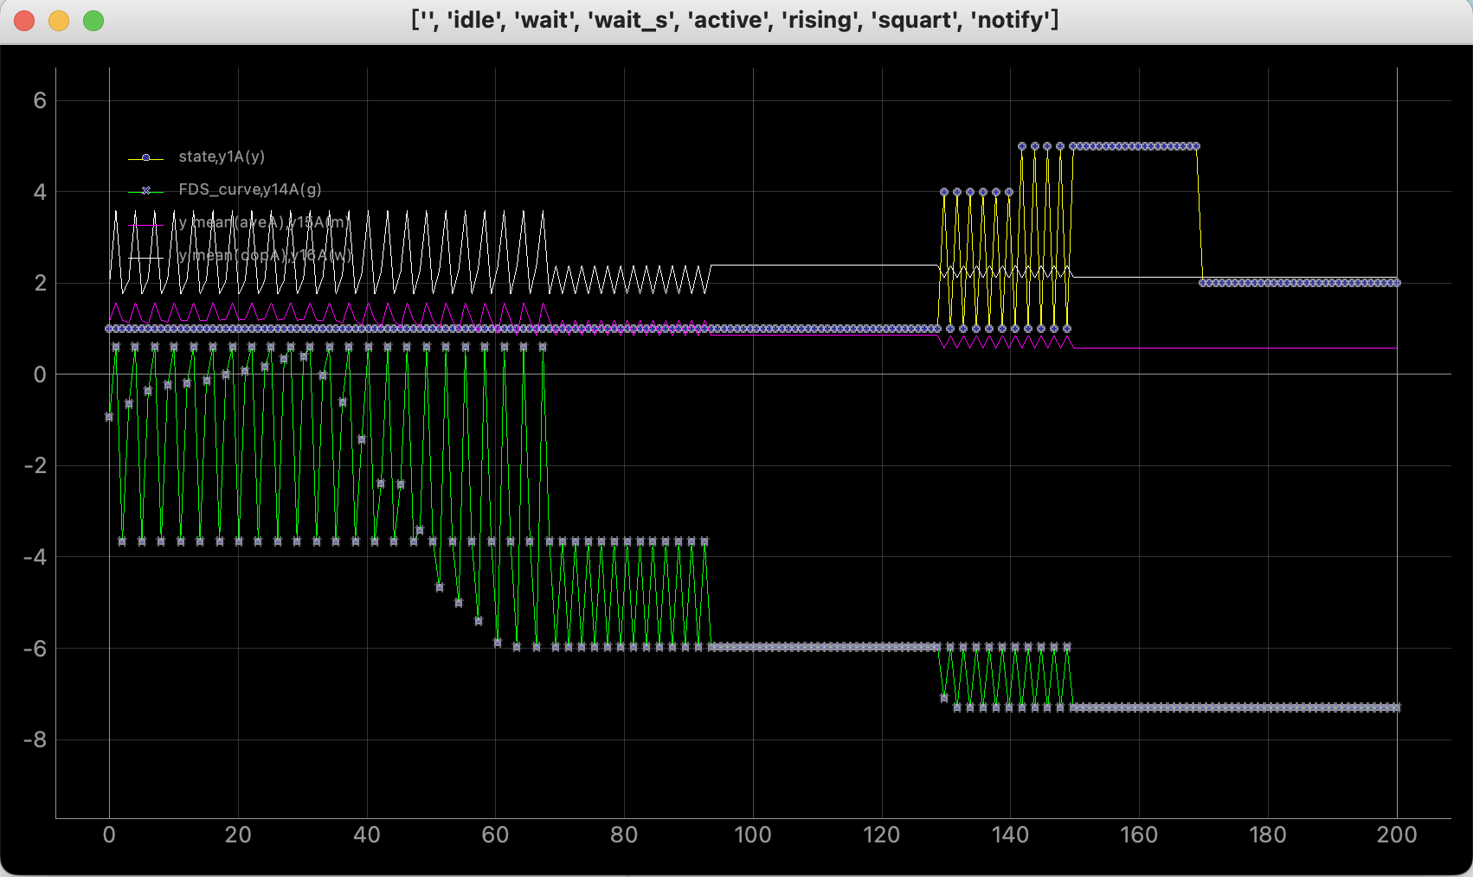This screenshot has height=877, width=1473.
Task: Click x-axis tick label 40
Action: [x=367, y=835]
